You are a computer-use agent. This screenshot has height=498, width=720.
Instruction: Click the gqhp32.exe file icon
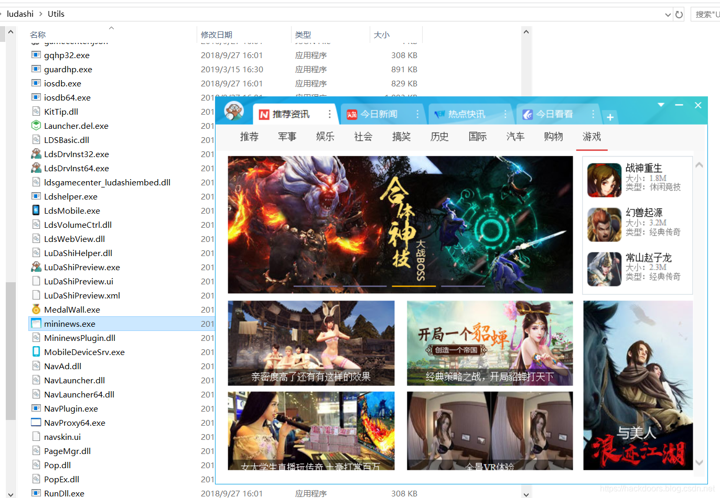pyautogui.click(x=36, y=55)
